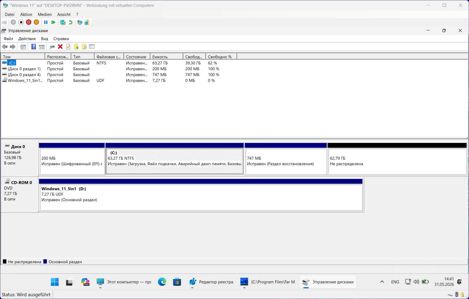This screenshot has height=299, width=469.
Task: Click the folder with green up arrow icon
Action: 76,47
